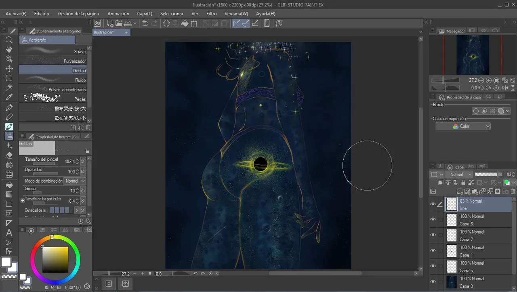
Task: Select the Aerógrafo tool group button
Action: 47,40
